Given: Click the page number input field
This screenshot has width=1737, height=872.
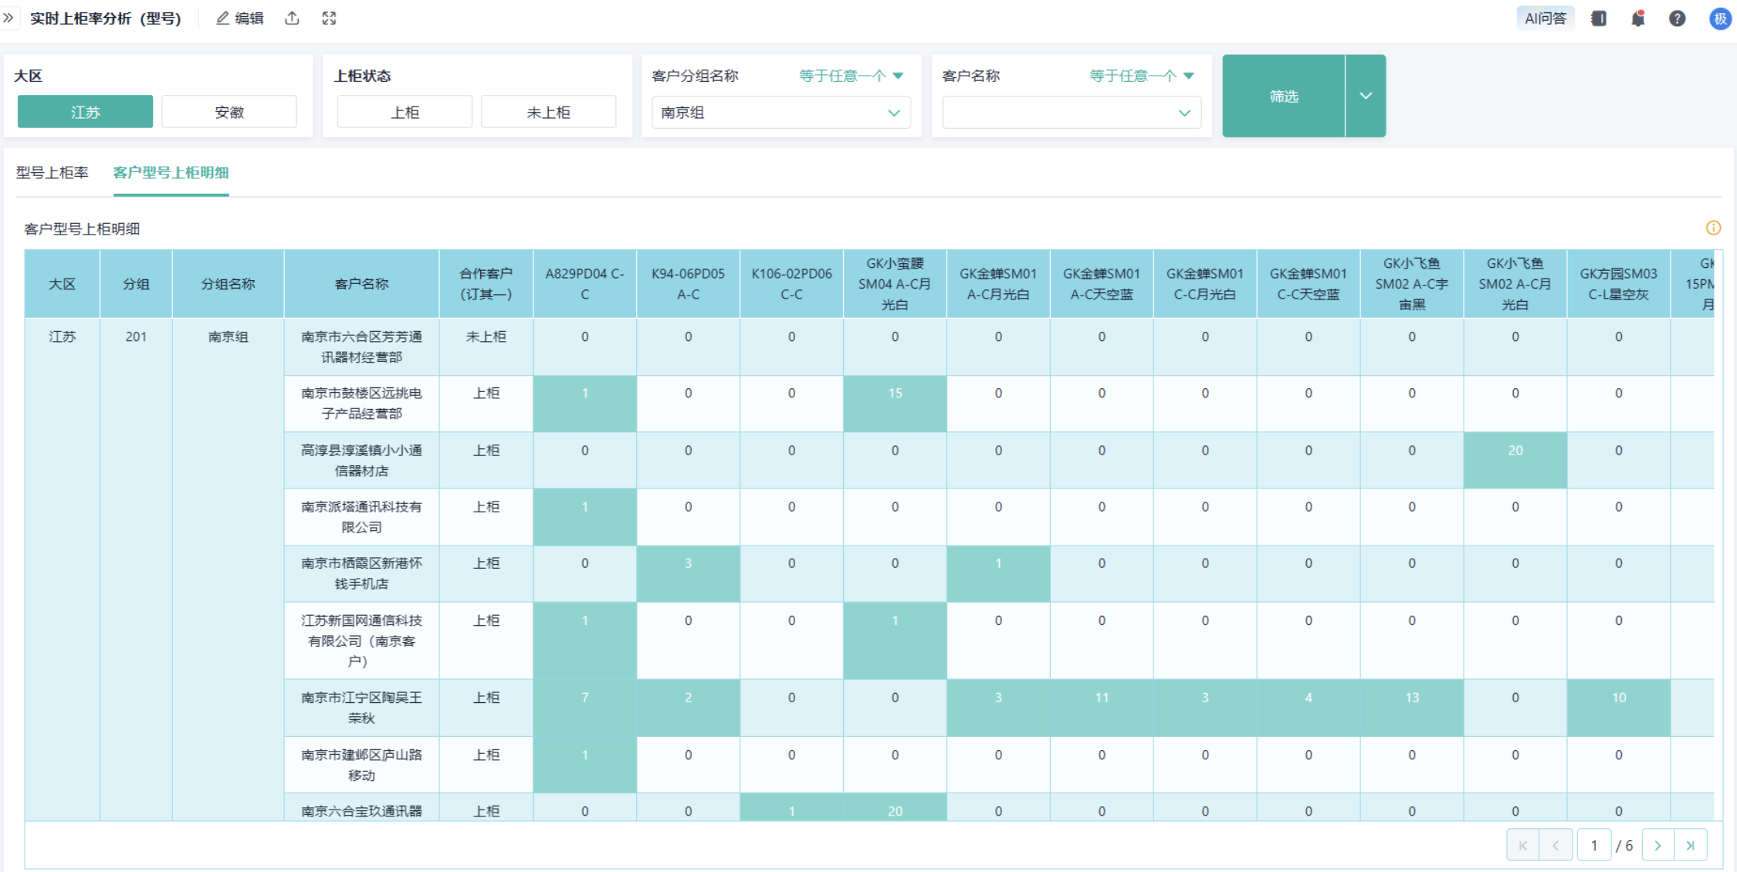Looking at the screenshot, I should click(1593, 845).
